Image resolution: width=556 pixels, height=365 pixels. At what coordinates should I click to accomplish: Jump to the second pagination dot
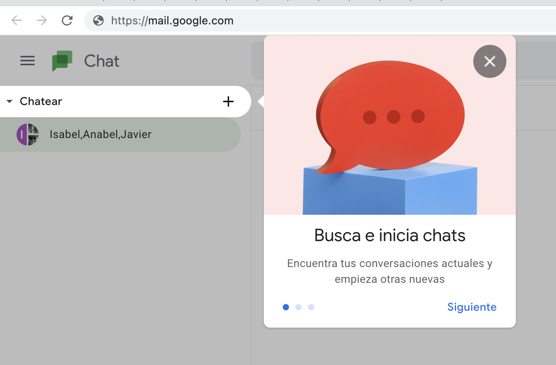[298, 307]
